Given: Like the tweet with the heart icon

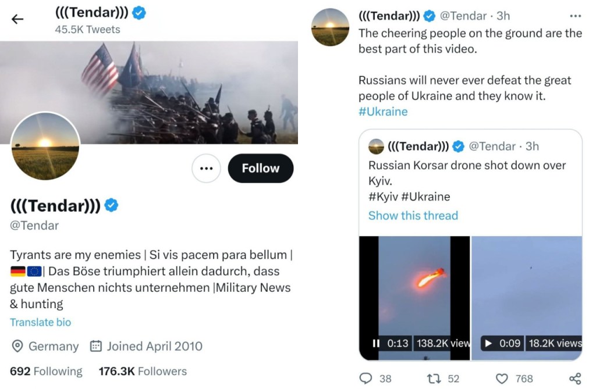Looking at the screenshot, I should 503,379.
